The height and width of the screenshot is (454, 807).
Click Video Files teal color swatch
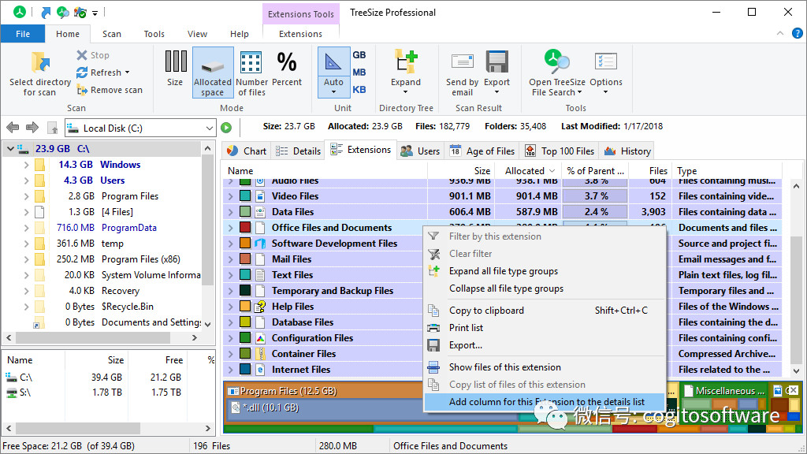(x=245, y=196)
